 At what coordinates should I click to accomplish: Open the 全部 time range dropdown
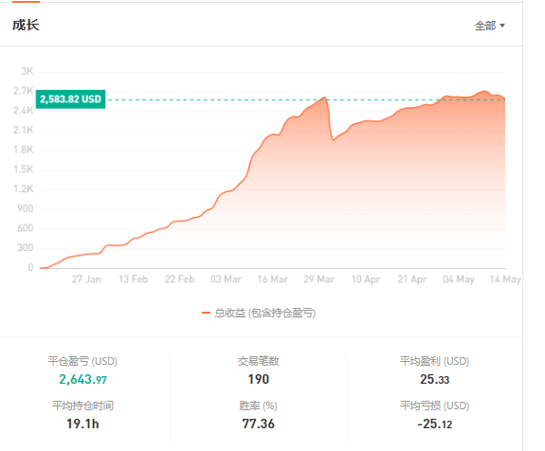[x=490, y=26]
